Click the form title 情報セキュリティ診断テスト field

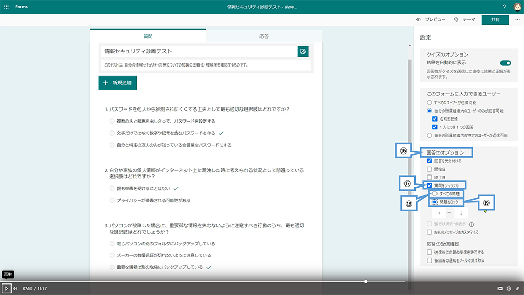pos(199,51)
